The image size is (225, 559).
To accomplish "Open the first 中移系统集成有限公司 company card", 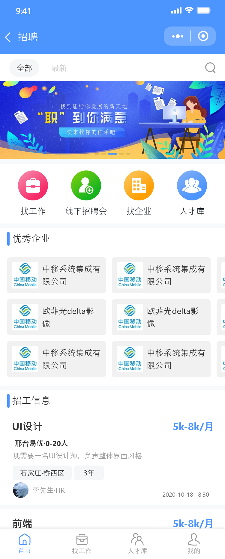I will tap(56, 275).
